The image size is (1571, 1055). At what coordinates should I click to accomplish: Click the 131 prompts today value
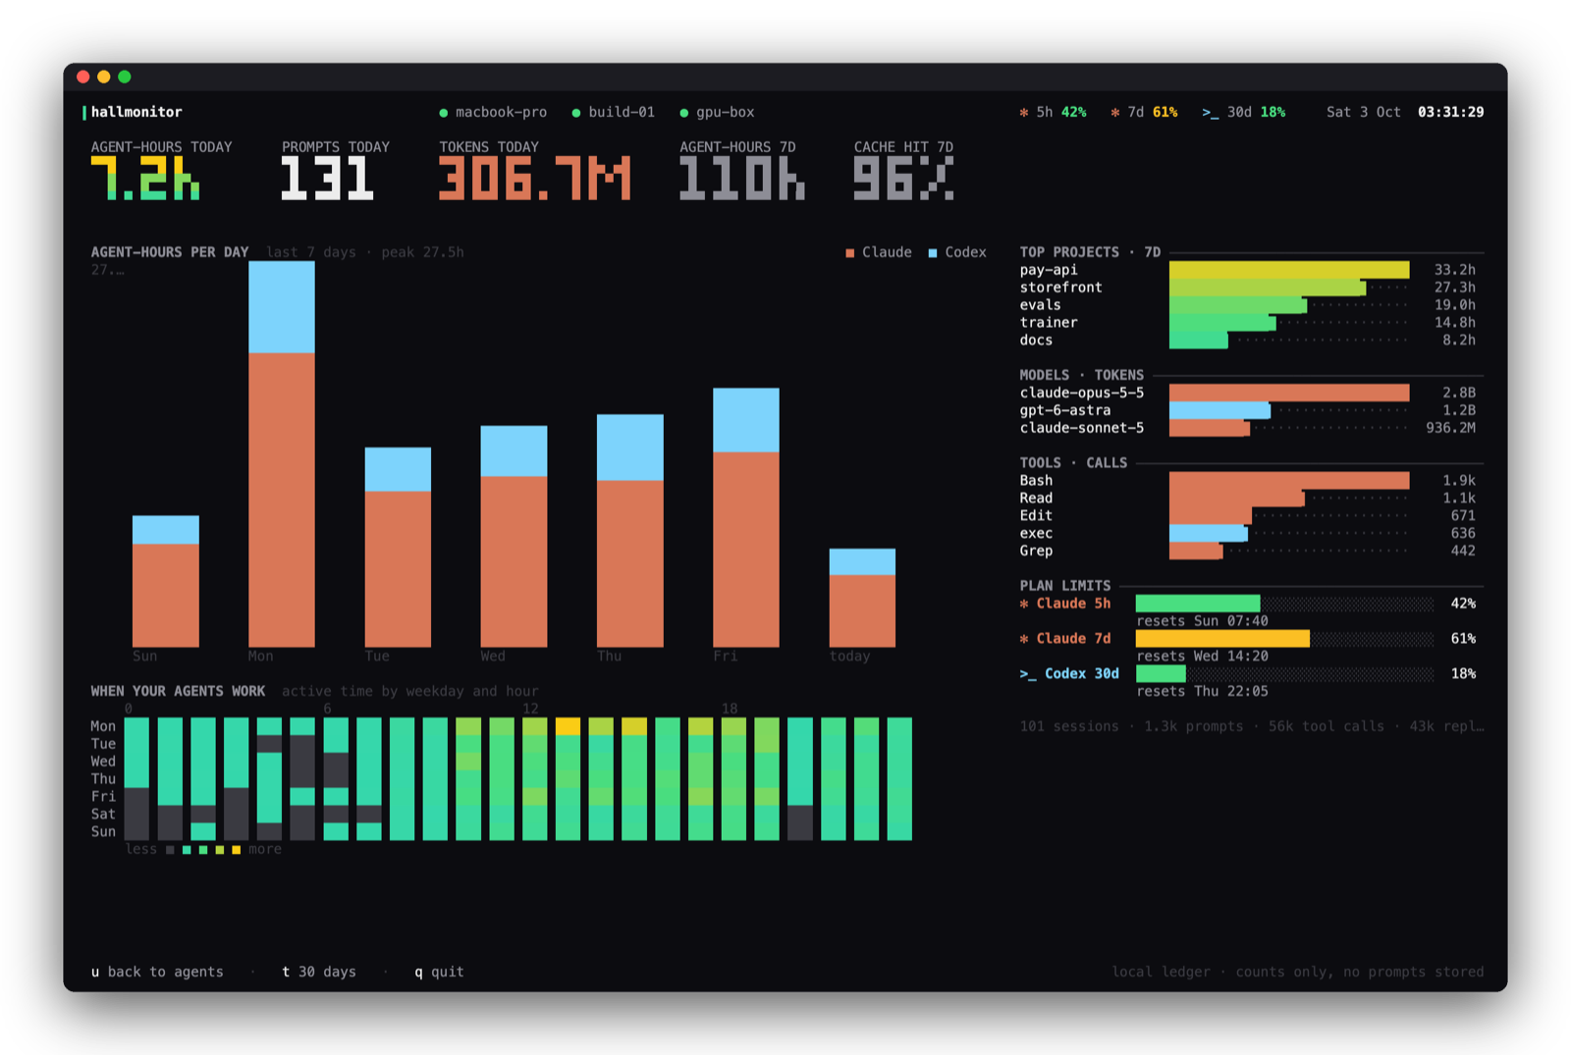click(x=327, y=180)
